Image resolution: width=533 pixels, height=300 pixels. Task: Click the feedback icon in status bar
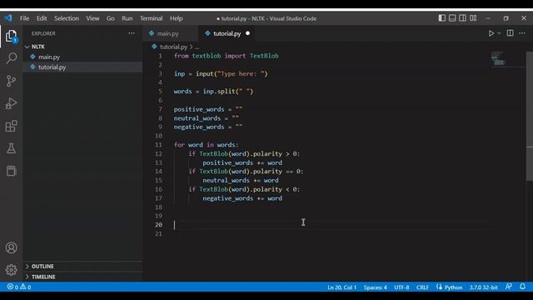coord(509,287)
